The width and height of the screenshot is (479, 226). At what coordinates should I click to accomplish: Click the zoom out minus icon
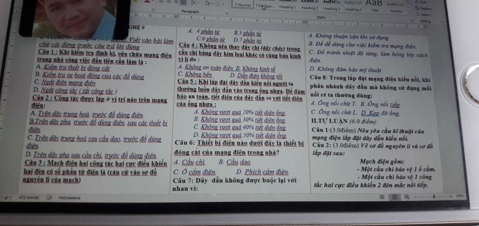415,196
